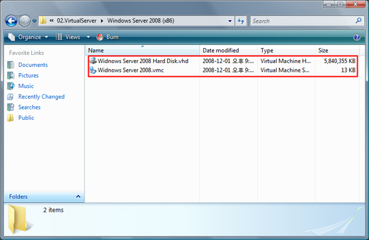The width and height of the screenshot is (369, 240).
Task: Close the Explorer window
Action: pyautogui.click(x=356, y=4)
